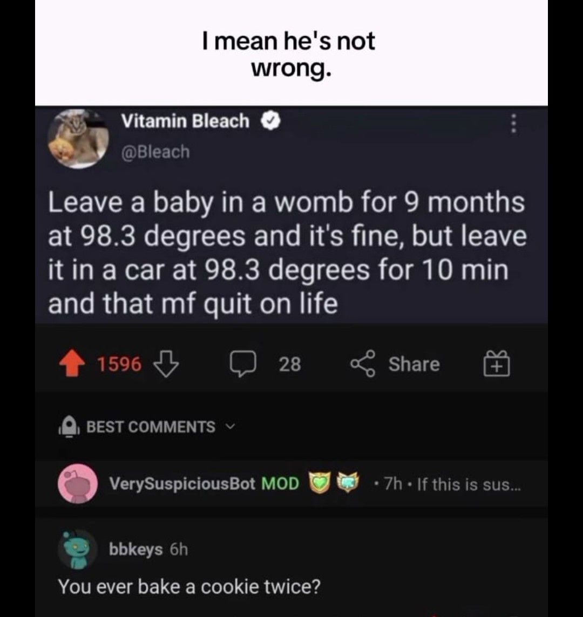Viewport: 583px width, 617px height.
Task: Tap the share icon
Action: 364,365
